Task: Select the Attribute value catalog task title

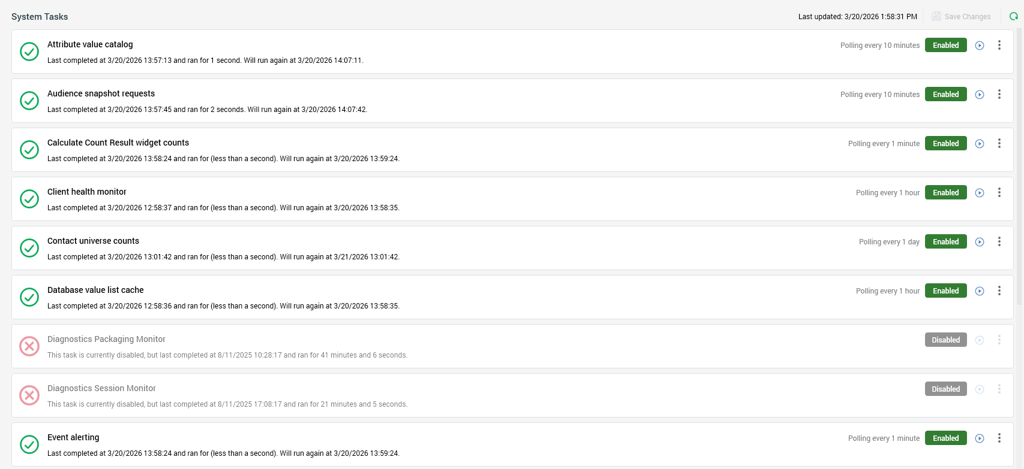Action: coord(90,44)
